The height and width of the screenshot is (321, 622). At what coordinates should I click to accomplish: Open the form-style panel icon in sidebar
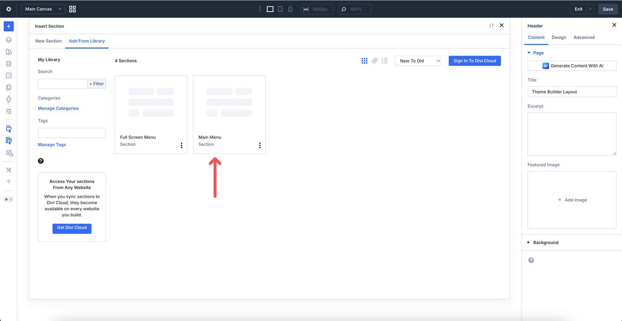(9, 75)
